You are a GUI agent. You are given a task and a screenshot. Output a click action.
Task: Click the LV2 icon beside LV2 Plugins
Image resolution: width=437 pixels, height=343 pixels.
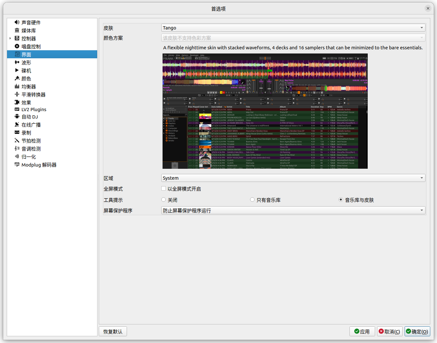point(17,109)
